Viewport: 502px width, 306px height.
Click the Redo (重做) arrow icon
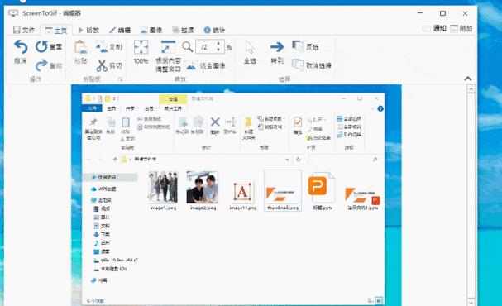pos(41,65)
